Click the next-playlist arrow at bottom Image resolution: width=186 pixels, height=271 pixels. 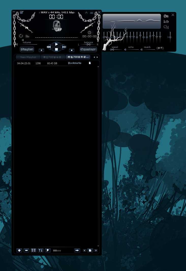(x=96, y=250)
